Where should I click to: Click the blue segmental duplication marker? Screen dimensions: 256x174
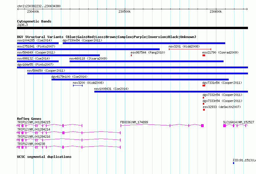234,163
